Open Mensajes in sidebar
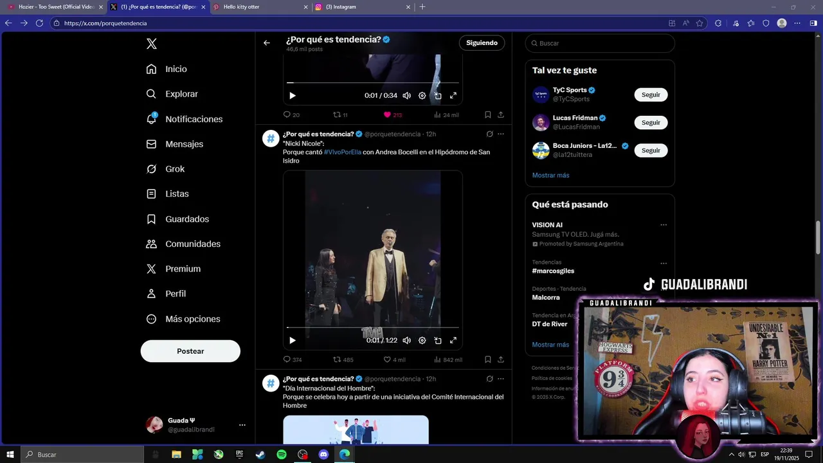Screen dimensions: 823x463 (x=174, y=144)
